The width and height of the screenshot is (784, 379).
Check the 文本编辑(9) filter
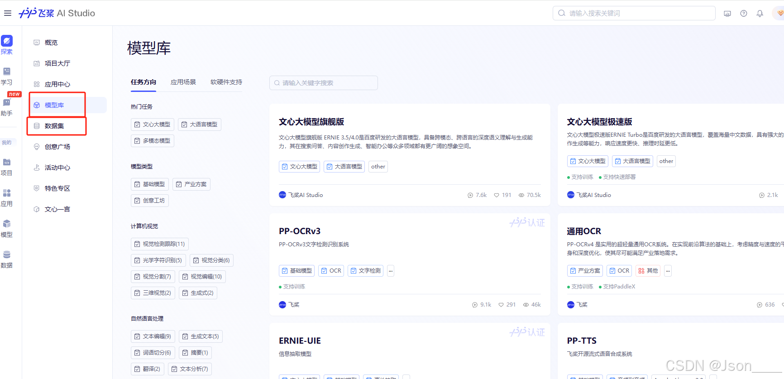pos(153,336)
